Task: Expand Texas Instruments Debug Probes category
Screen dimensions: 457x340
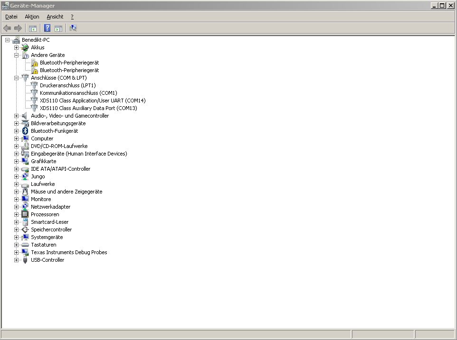Action: tap(16, 252)
